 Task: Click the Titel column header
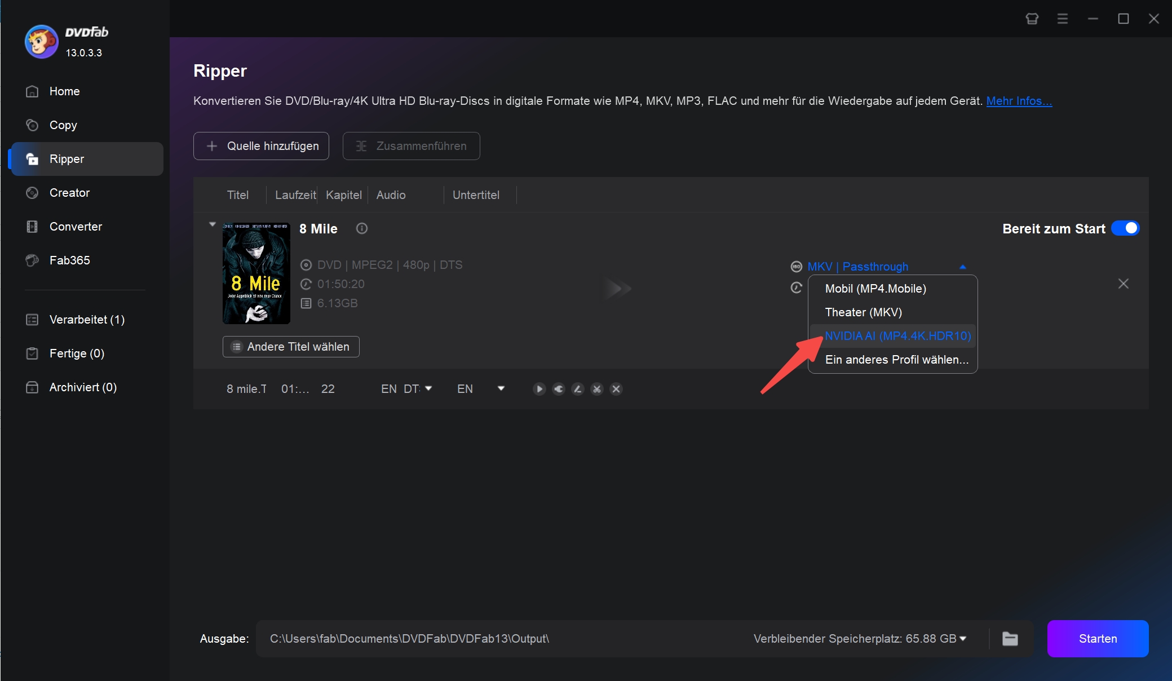click(x=238, y=195)
